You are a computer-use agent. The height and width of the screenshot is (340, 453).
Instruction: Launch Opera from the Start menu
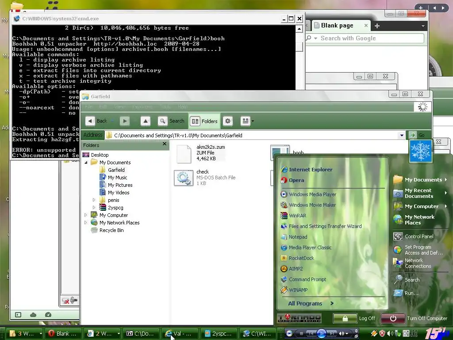coord(292,180)
